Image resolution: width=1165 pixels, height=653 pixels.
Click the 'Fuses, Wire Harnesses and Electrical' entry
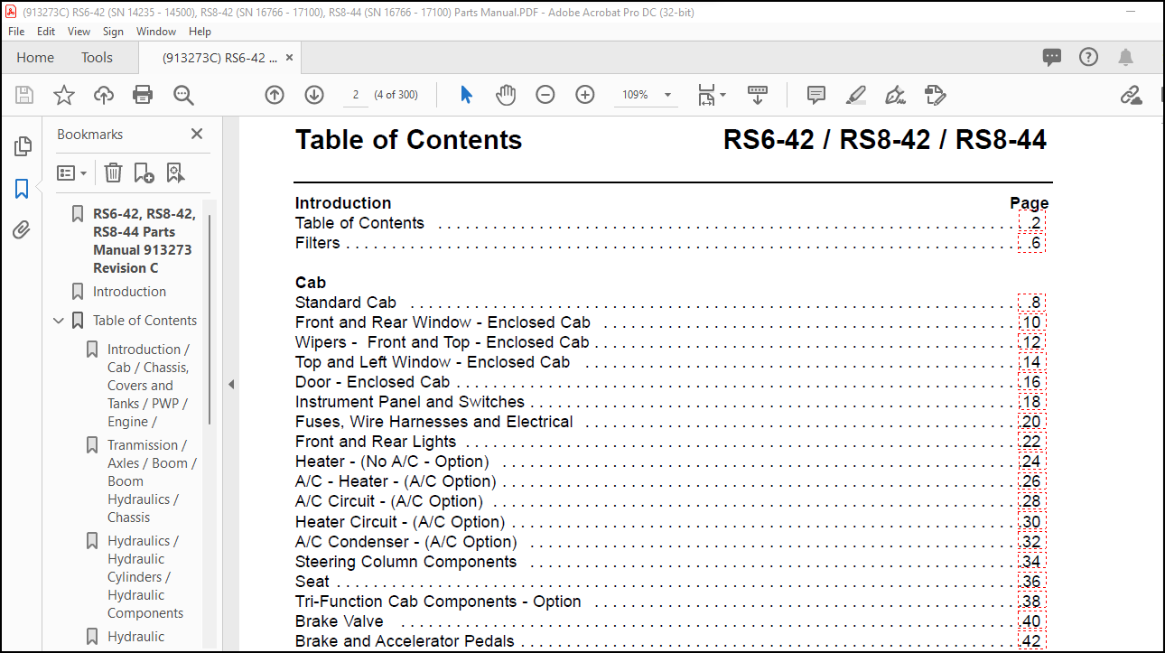(x=434, y=422)
